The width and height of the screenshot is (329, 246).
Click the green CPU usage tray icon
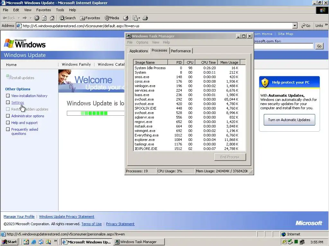click(296, 242)
